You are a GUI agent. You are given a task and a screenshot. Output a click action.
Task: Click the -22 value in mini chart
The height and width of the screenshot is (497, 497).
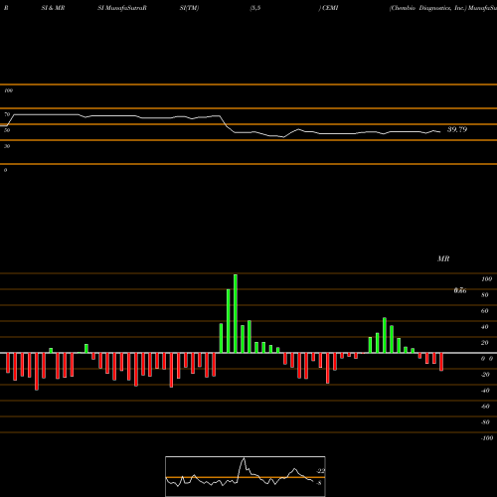(320, 471)
